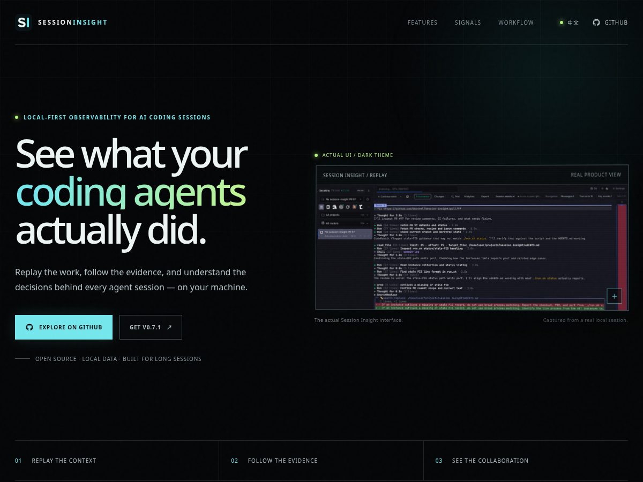Click the EXPLORE ON GITHUB button
The image size is (643, 482).
[x=64, y=327]
